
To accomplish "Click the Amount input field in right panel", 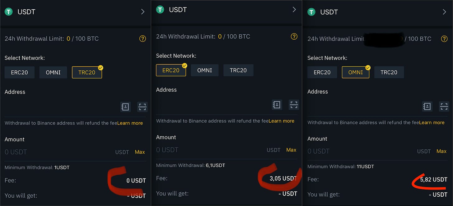I will (x=358, y=151).
